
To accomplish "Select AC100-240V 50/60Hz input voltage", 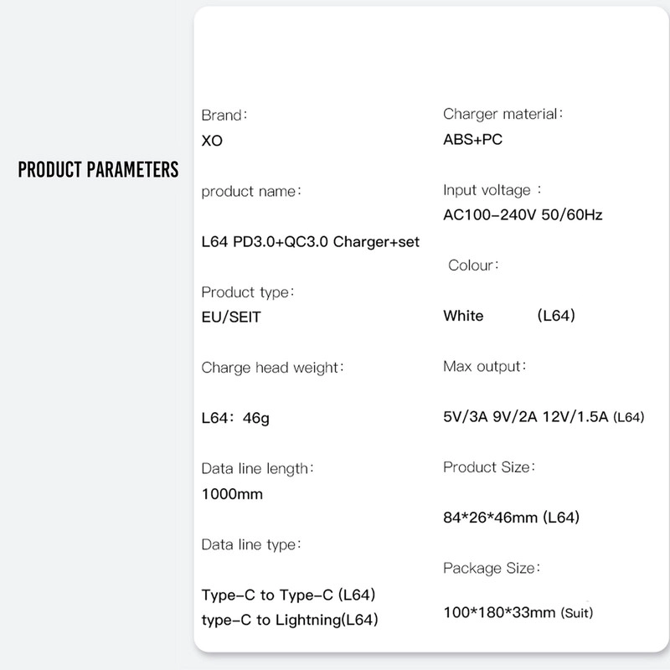I will point(523,214).
